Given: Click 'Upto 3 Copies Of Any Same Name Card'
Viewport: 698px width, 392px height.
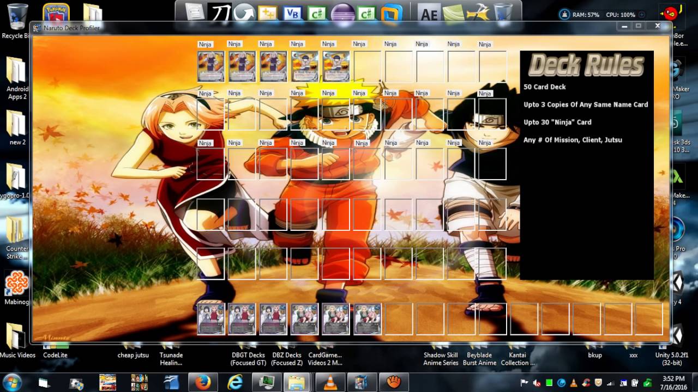Looking at the screenshot, I should pos(586,105).
